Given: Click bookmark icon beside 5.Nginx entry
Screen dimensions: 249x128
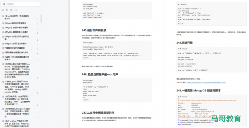Looking at the screenshot, I should (3, 37).
